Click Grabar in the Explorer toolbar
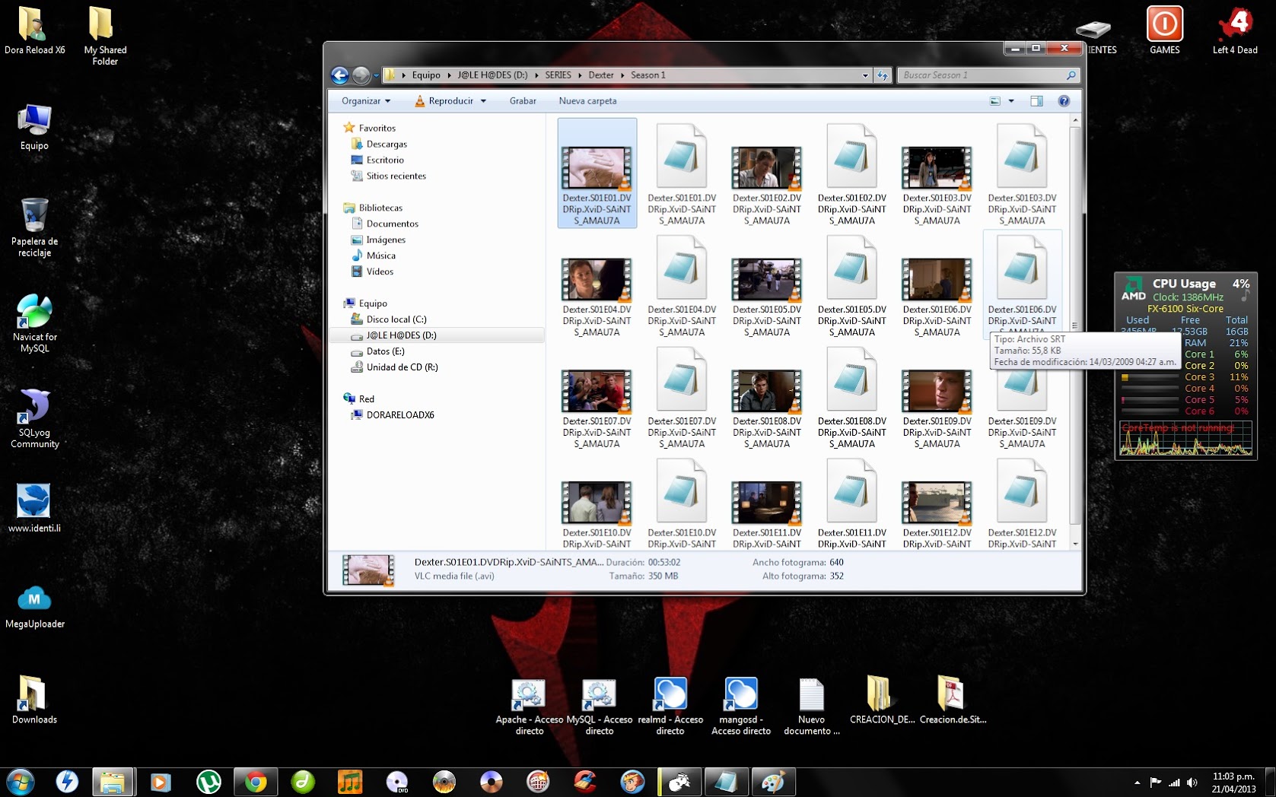 (523, 101)
